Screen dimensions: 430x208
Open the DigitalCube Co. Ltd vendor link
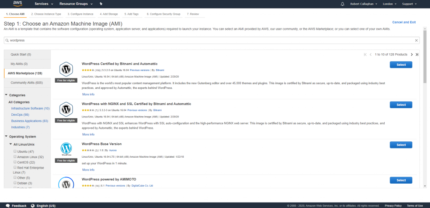click(142, 185)
